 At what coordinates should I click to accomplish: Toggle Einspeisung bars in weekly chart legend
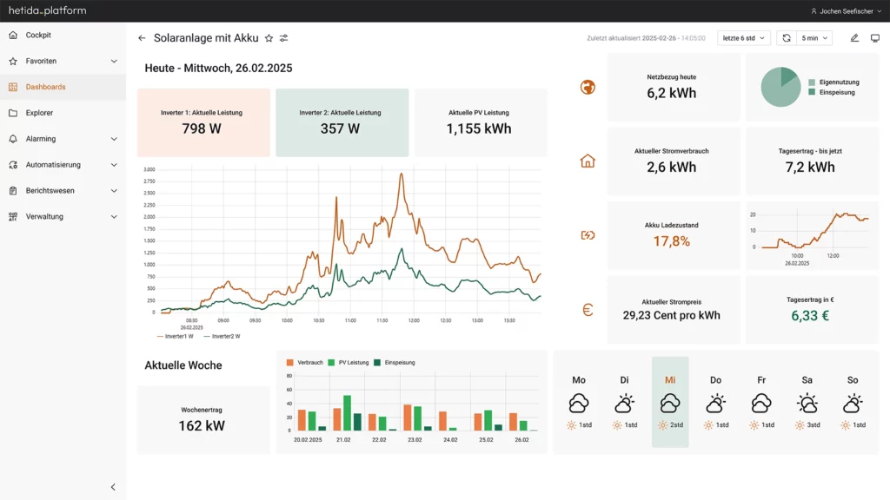[x=395, y=362]
